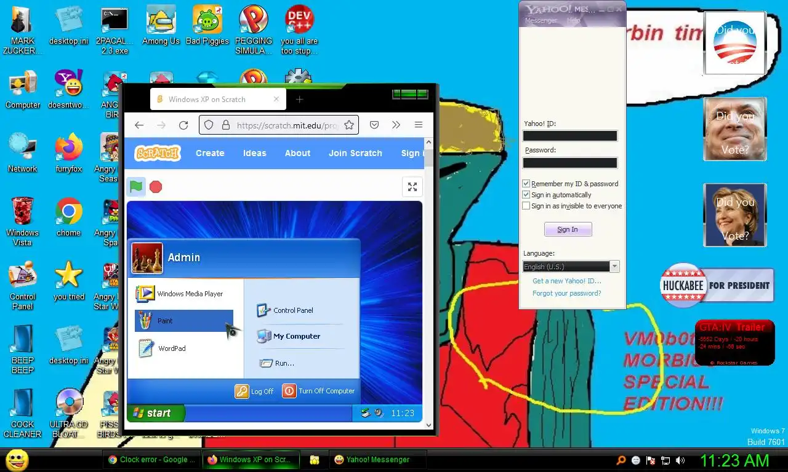Click Get a new Yahoo! ID link

point(567,281)
